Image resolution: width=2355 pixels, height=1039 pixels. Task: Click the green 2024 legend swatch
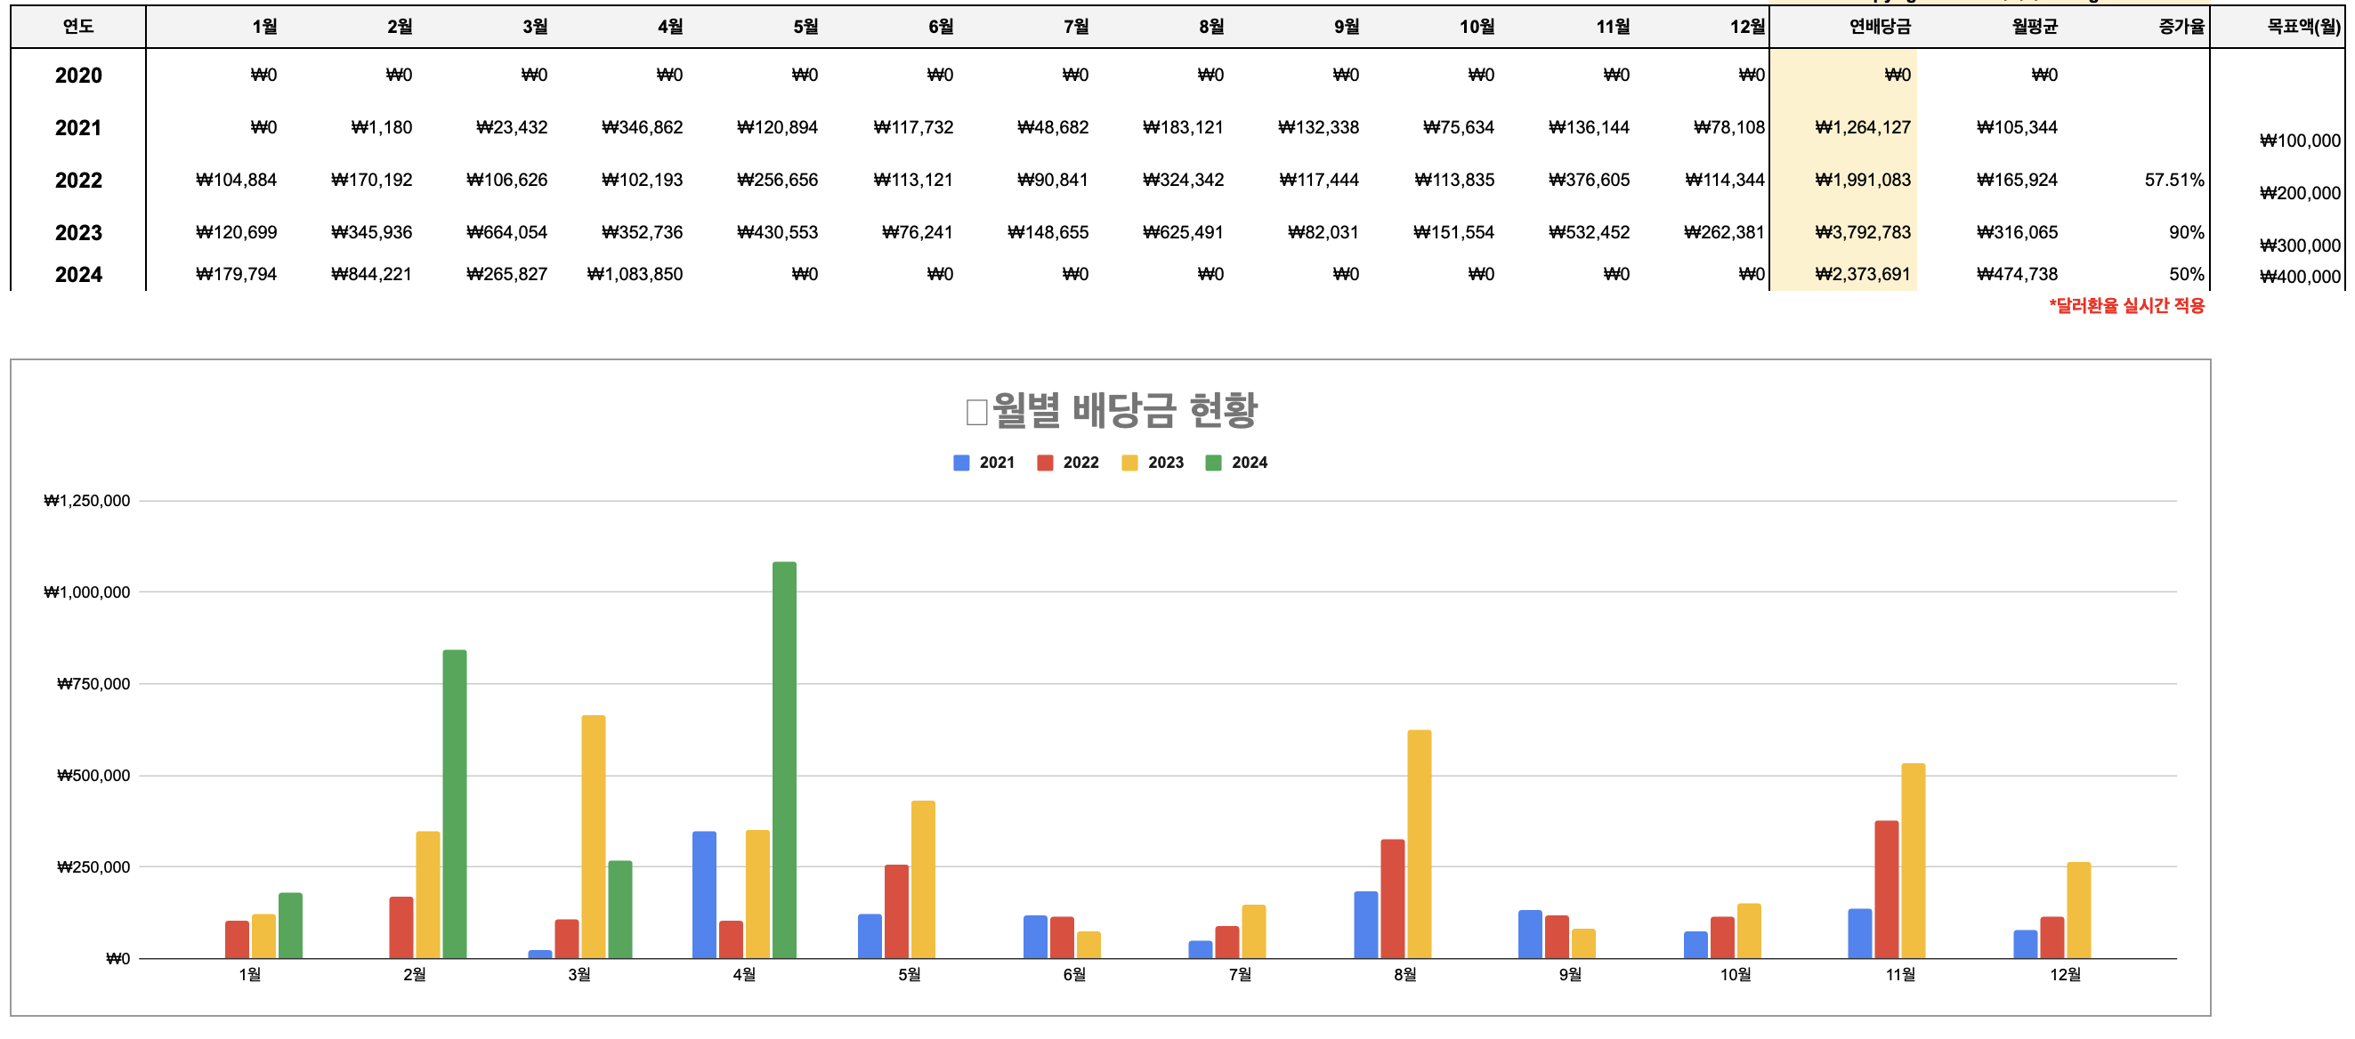click(x=1213, y=463)
